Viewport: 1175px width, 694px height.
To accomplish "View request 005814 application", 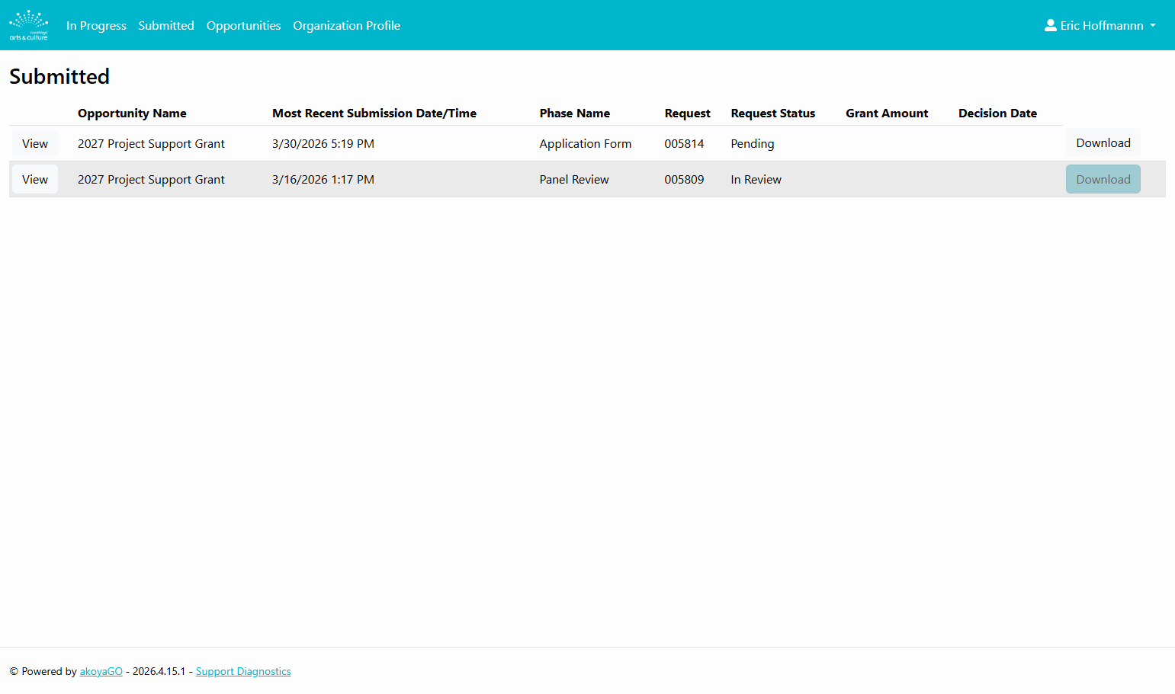I will pos(35,143).
